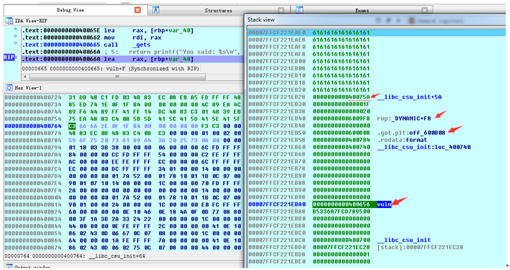This screenshot has height=270, width=510.
Task: Click hex row address 0000000000400874
Action: [x=33, y=247]
